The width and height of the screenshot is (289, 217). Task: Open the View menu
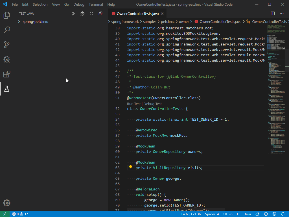(x=56, y=5)
